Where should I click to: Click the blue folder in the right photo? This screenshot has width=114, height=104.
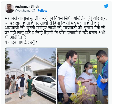(102, 82)
